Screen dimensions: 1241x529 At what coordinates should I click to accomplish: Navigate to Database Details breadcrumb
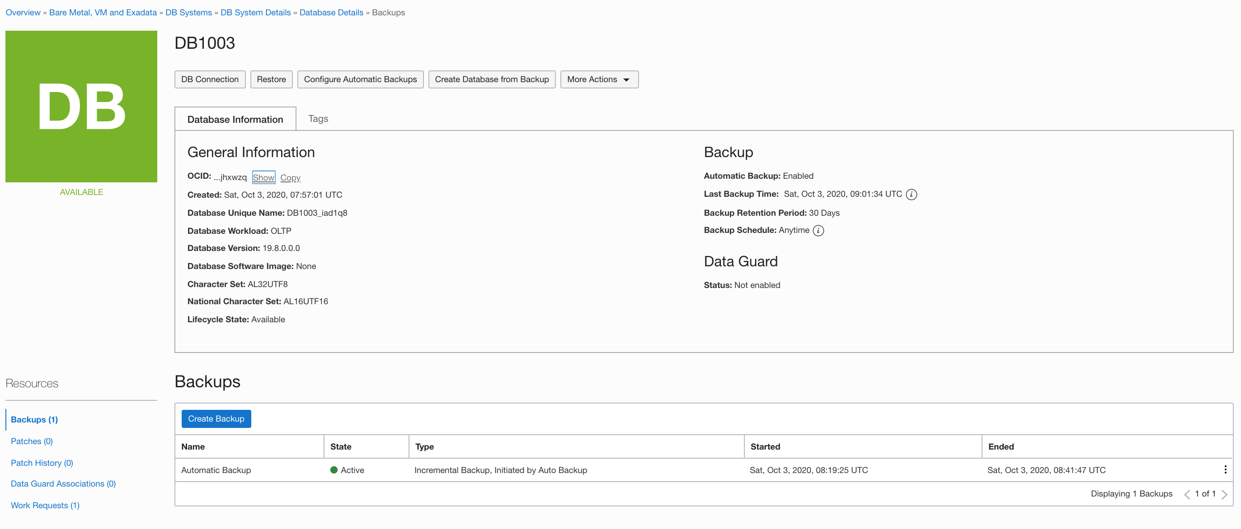[x=331, y=13]
